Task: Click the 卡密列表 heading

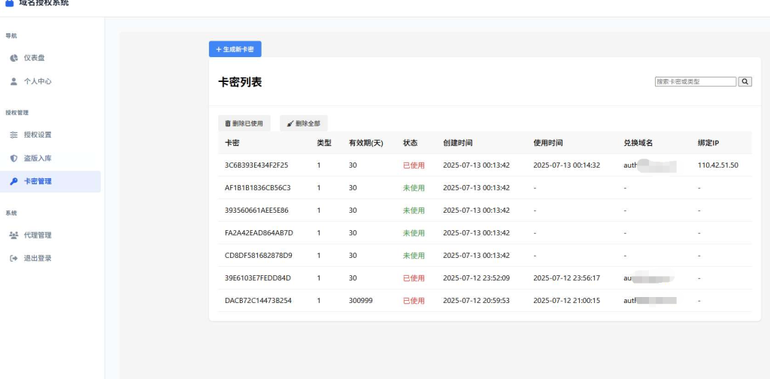Action: (x=240, y=82)
